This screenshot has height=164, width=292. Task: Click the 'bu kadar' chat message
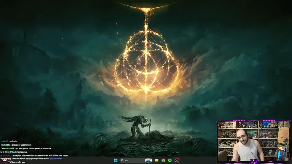(9, 141)
